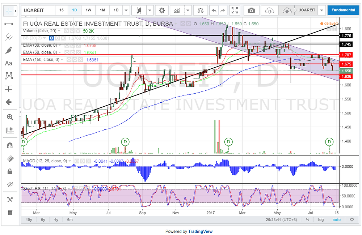Select the brush drawing tool
Screen dimensions: 362x235
point(9,50)
